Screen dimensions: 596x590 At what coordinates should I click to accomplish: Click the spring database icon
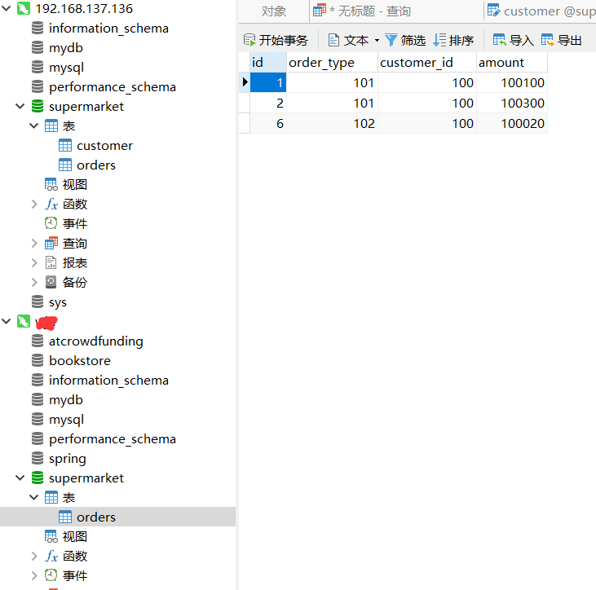click(38, 459)
